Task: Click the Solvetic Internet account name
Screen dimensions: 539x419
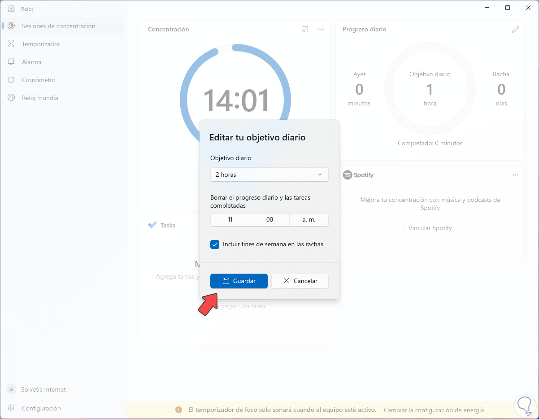Action: pos(43,389)
